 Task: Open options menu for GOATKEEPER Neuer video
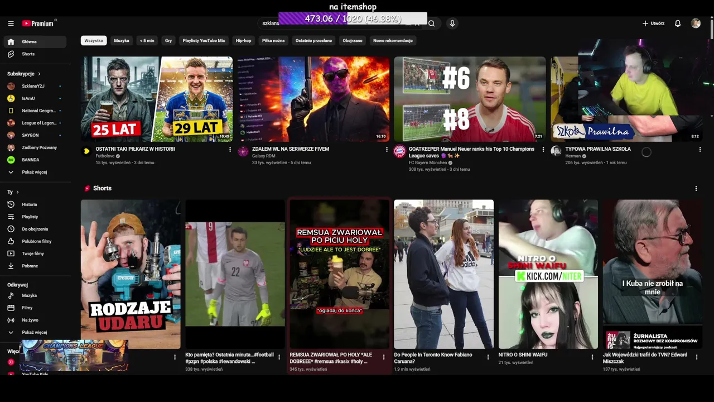pyautogui.click(x=543, y=150)
